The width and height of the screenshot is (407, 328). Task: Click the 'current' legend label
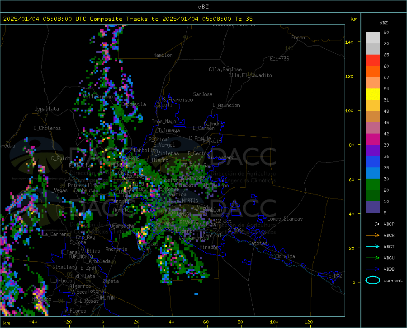coord(393,280)
